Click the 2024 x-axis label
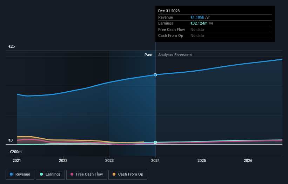The height and width of the screenshot is (184, 288). coord(155,160)
